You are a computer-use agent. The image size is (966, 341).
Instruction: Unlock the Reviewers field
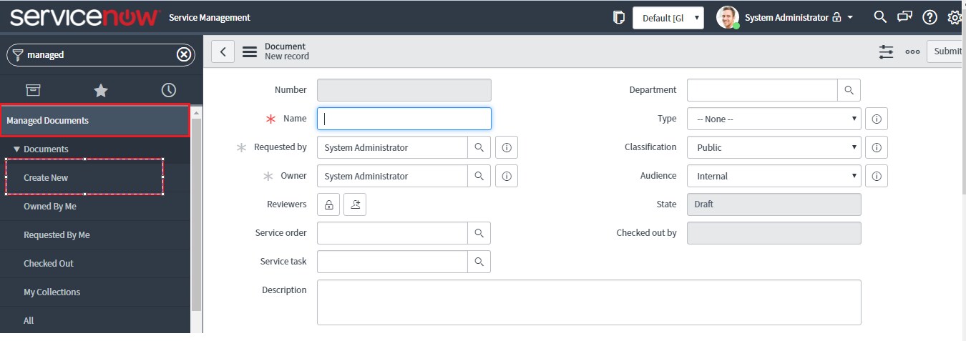328,204
